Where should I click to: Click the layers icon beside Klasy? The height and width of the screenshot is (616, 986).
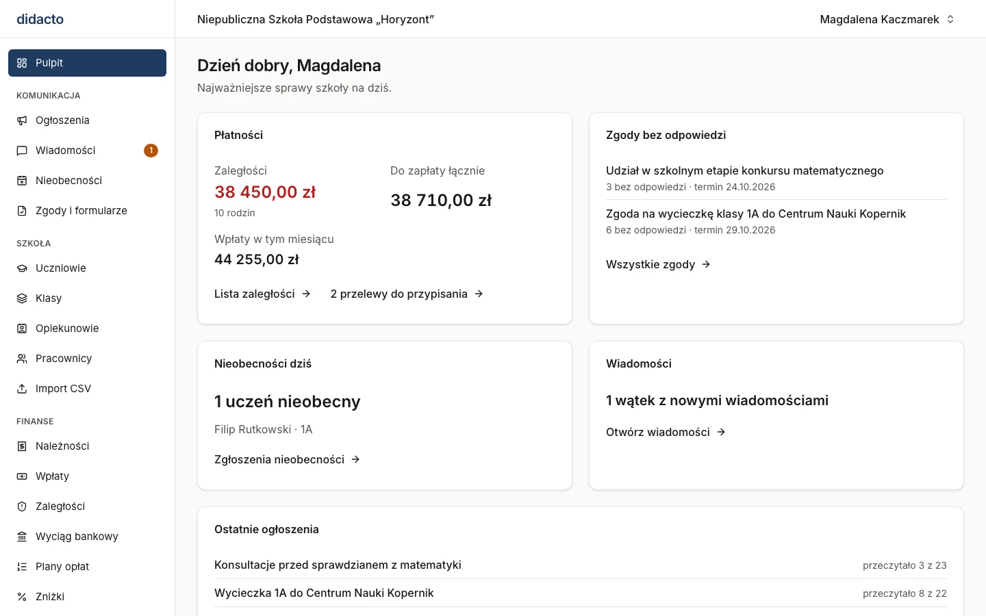coord(22,298)
